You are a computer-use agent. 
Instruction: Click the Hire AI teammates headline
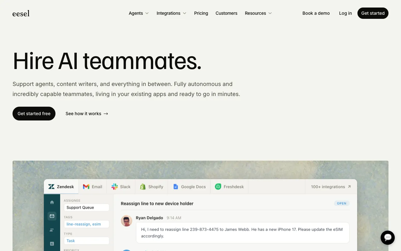[x=107, y=61]
